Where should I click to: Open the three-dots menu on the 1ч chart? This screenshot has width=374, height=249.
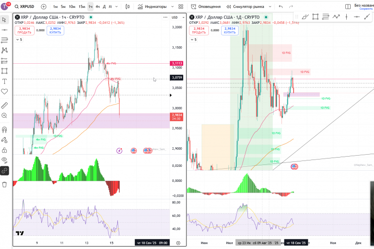(165, 17)
